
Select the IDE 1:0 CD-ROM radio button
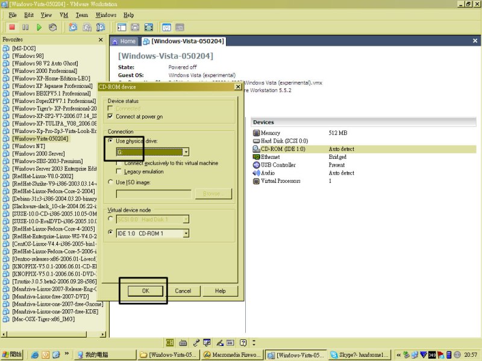pos(110,233)
